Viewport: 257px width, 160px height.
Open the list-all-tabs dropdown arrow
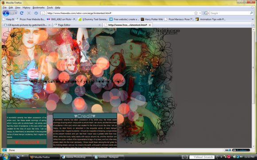point(253,25)
